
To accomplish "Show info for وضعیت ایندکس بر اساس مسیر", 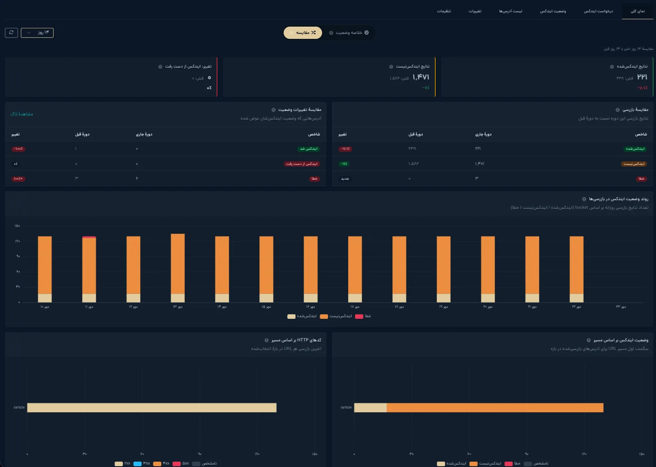I will 589,340.
